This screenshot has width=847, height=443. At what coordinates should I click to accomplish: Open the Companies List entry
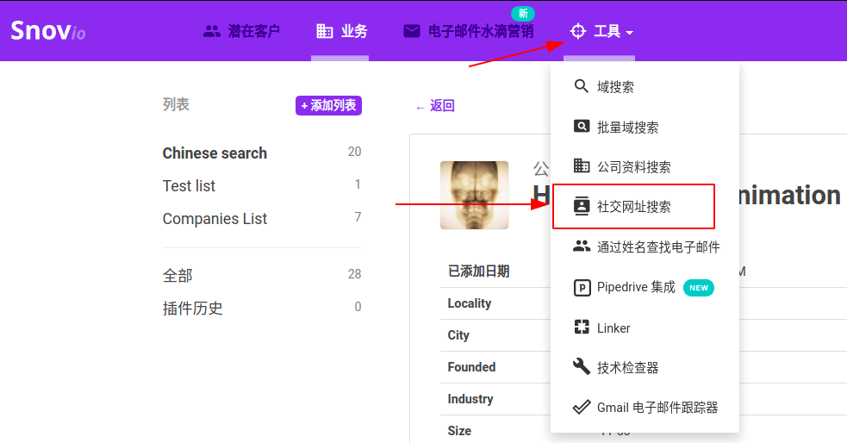point(215,219)
